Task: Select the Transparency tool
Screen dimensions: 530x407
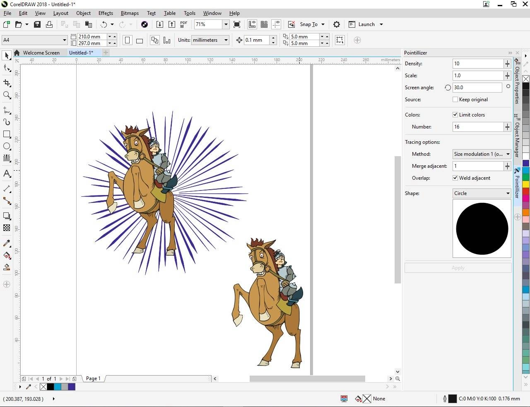Action: 7,228
